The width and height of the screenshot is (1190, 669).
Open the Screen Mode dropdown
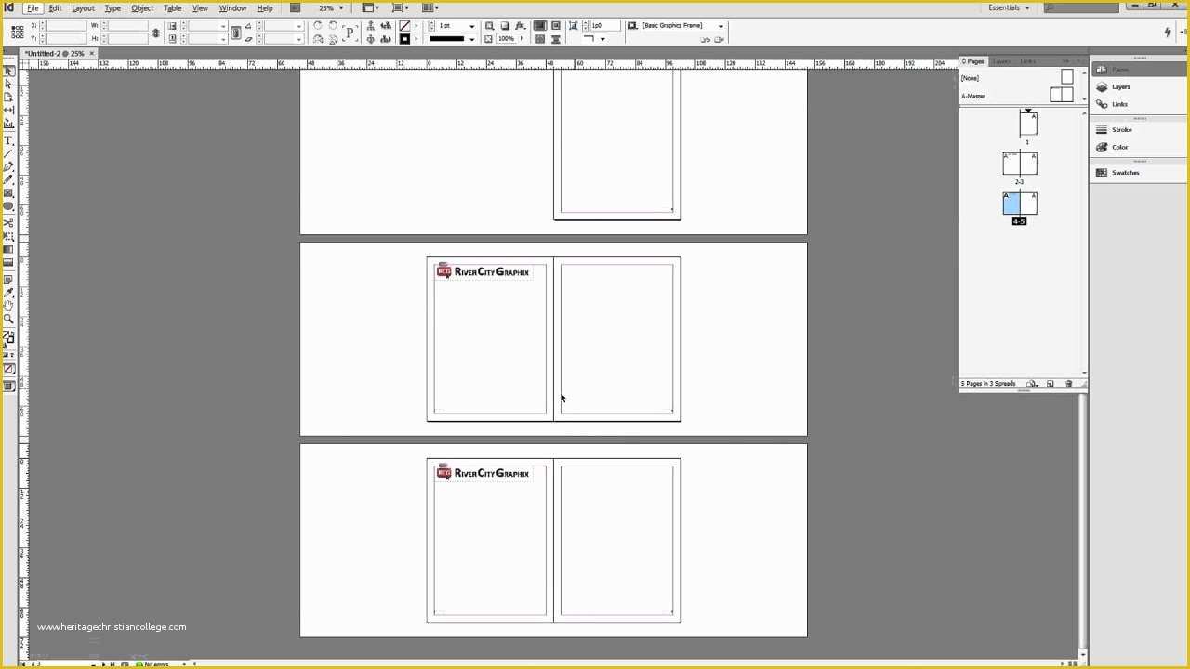coord(401,7)
